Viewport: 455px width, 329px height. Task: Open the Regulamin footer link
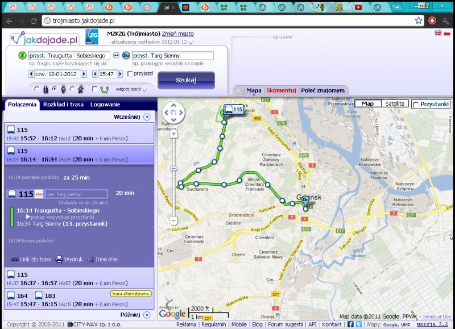click(214, 324)
